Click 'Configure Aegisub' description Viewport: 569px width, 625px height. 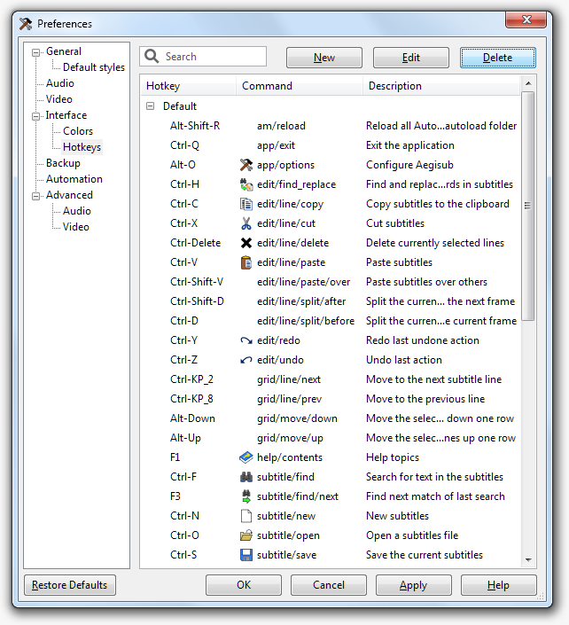(x=409, y=165)
